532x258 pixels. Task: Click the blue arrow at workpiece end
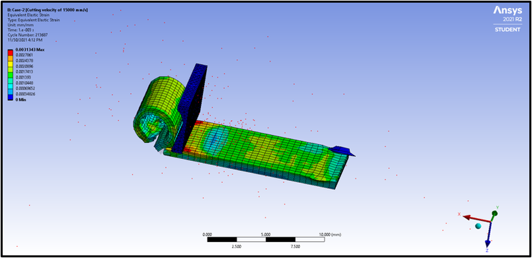tap(342, 150)
